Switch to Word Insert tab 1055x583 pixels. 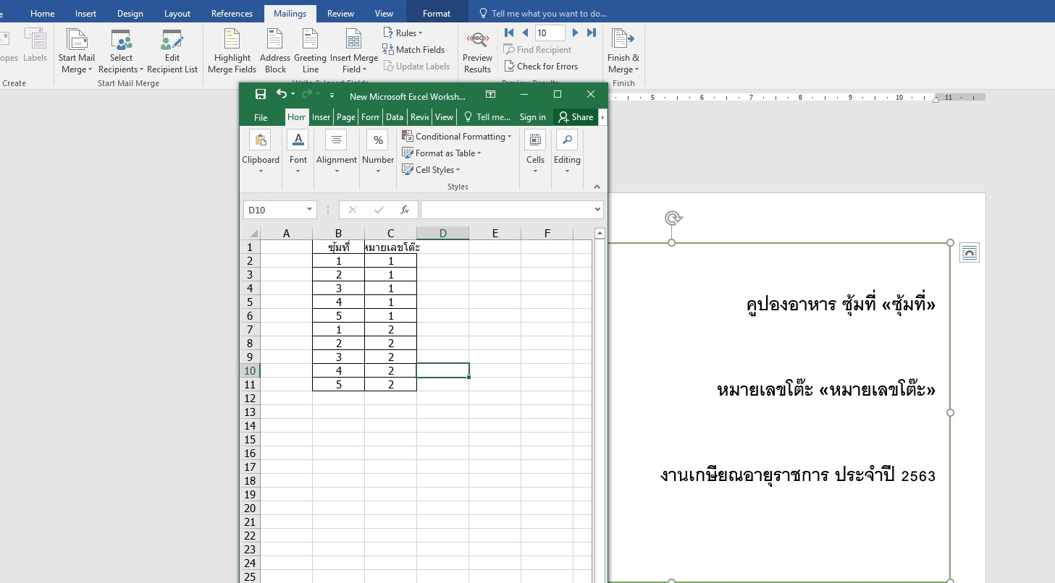coord(85,13)
